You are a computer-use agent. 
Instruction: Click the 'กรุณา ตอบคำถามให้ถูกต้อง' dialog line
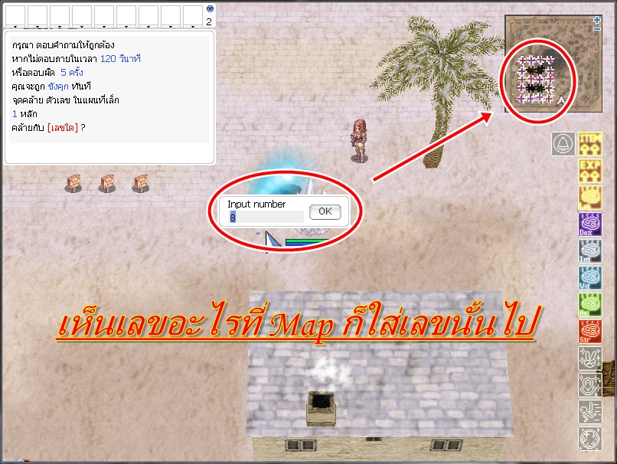pos(63,45)
